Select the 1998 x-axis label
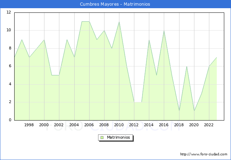This screenshot has height=160, width=231. click(x=29, y=125)
